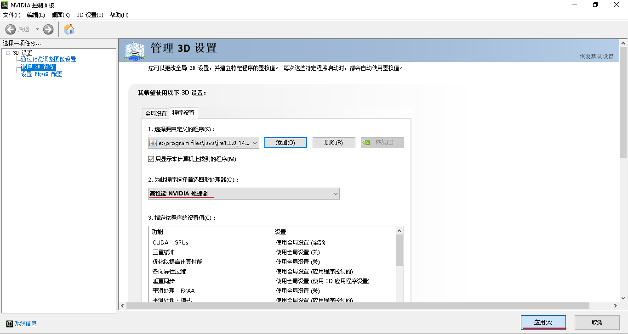Viewport: 628px width, 334px height.
Task: Open the program selection dropdown (jre1.8.0)
Action: (x=204, y=143)
